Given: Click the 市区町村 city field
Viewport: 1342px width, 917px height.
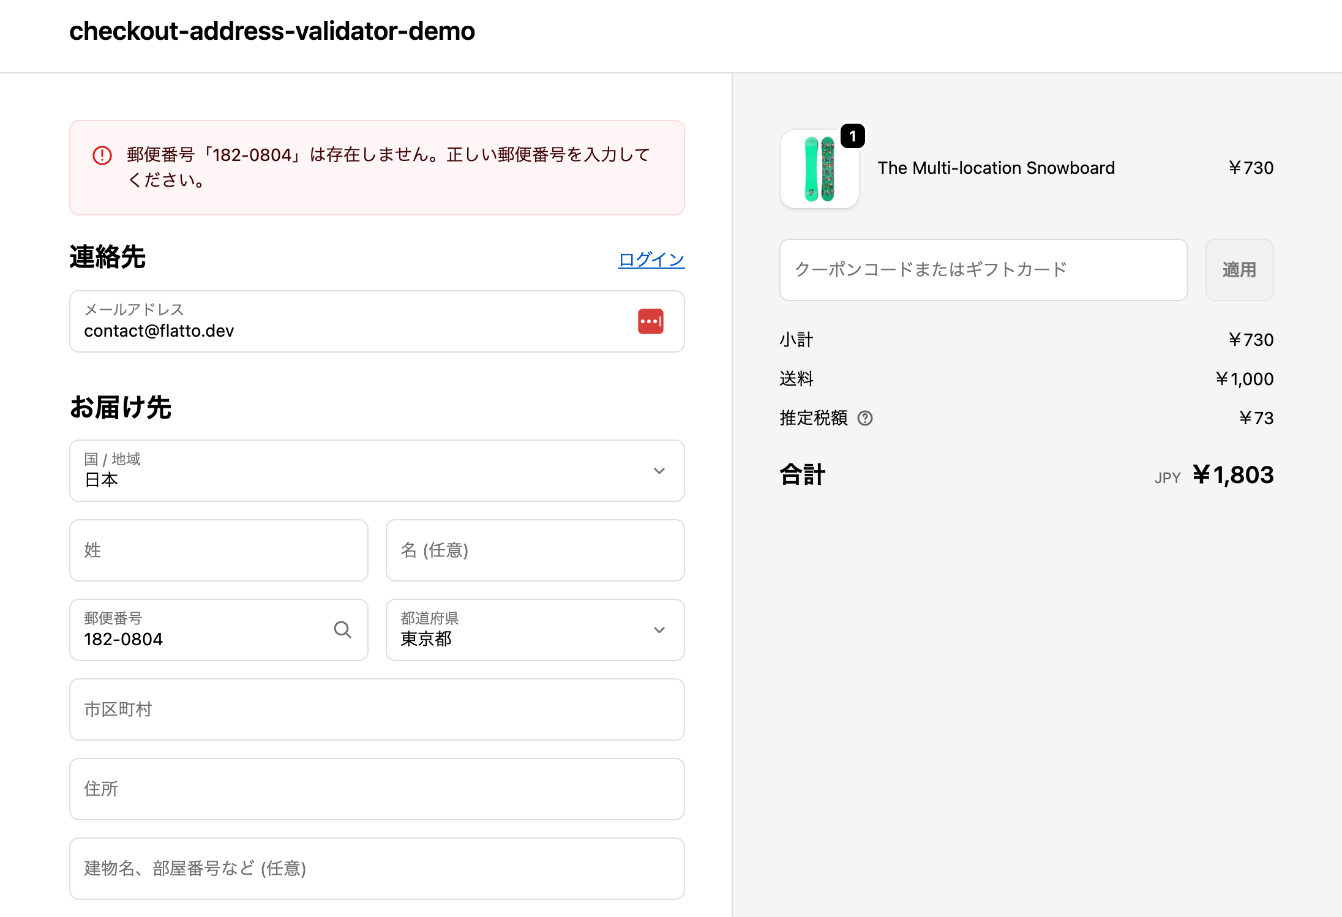Looking at the screenshot, I should point(377,709).
